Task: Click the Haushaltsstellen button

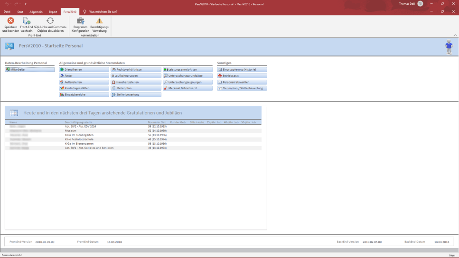Action: click(136, 82)
